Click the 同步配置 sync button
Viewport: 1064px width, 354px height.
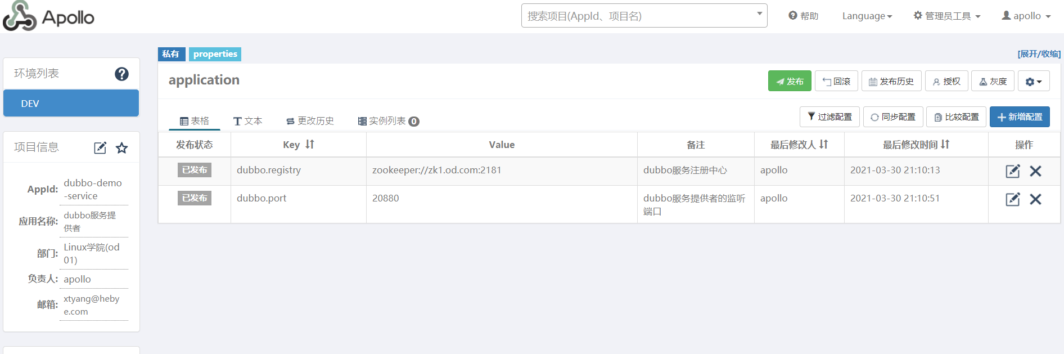[x=893, y=116]
